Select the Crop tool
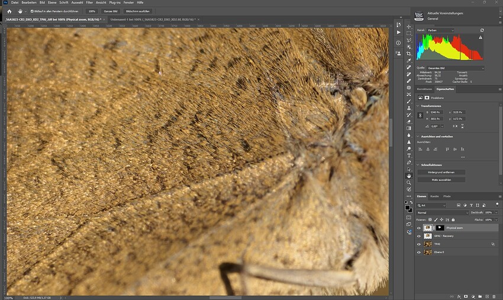Viewport: 503px width, 300px height. tap(409, 54)
